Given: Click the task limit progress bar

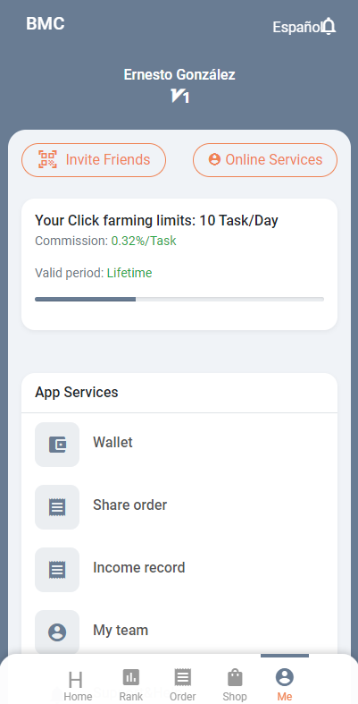Looking at the screenshot, I should [x=179, y=299].
